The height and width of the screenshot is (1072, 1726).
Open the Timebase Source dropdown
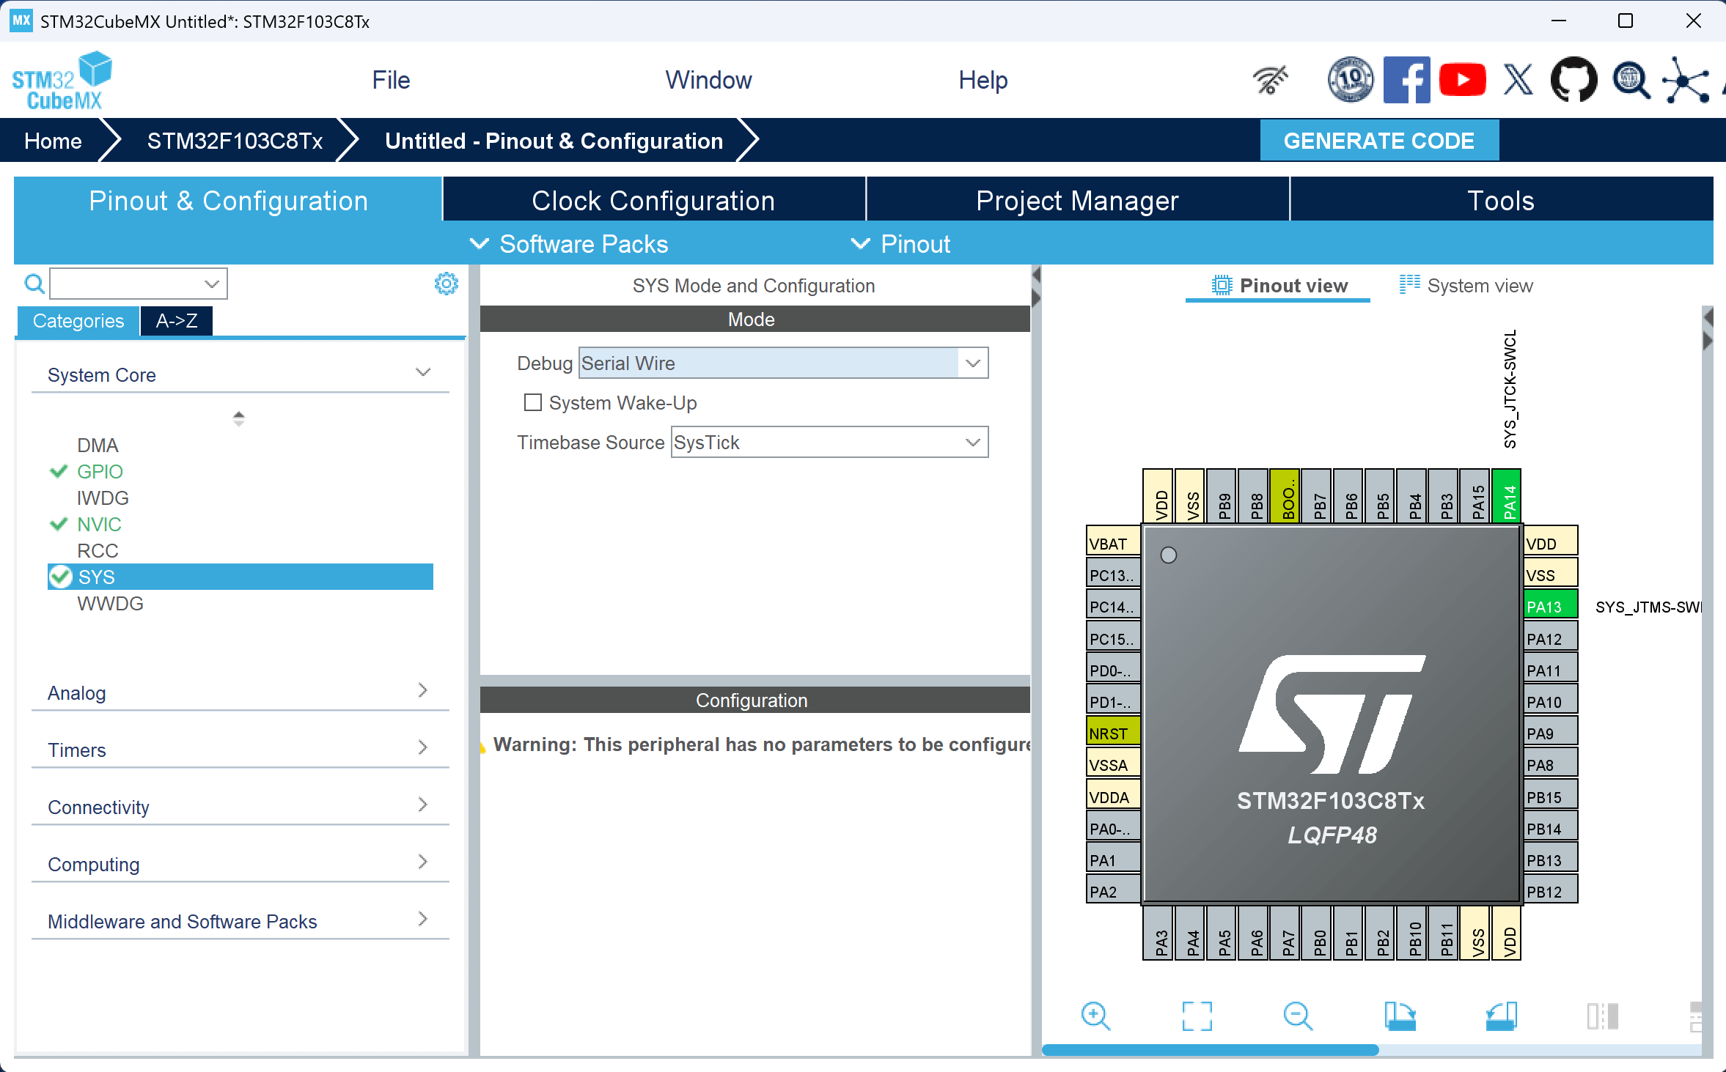pos(973,443)
